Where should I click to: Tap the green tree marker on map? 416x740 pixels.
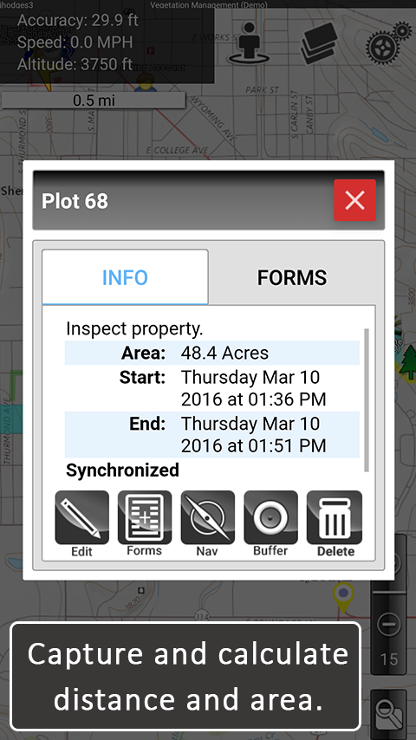coord(408,362)
